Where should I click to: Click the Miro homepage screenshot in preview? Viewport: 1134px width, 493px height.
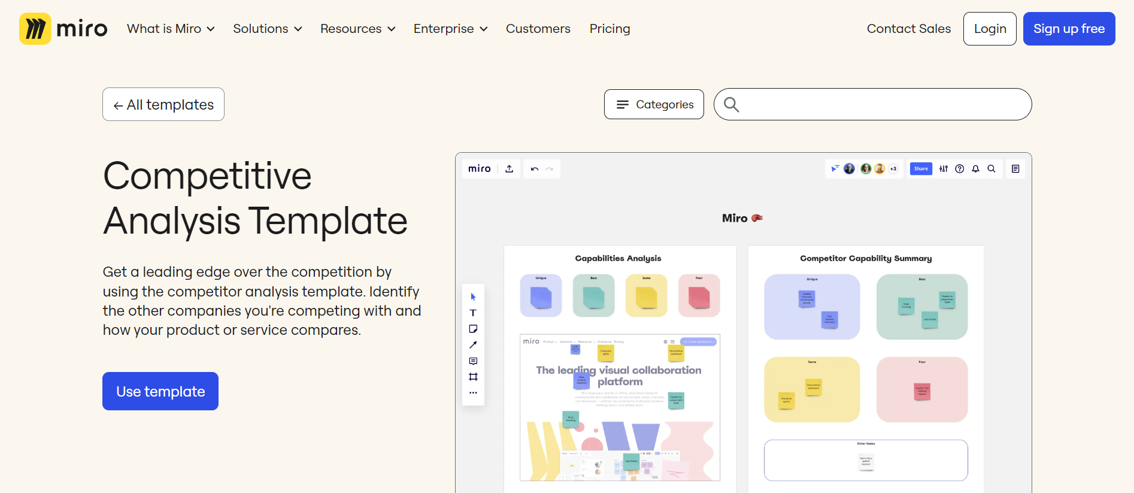click(x=620, y=407)
